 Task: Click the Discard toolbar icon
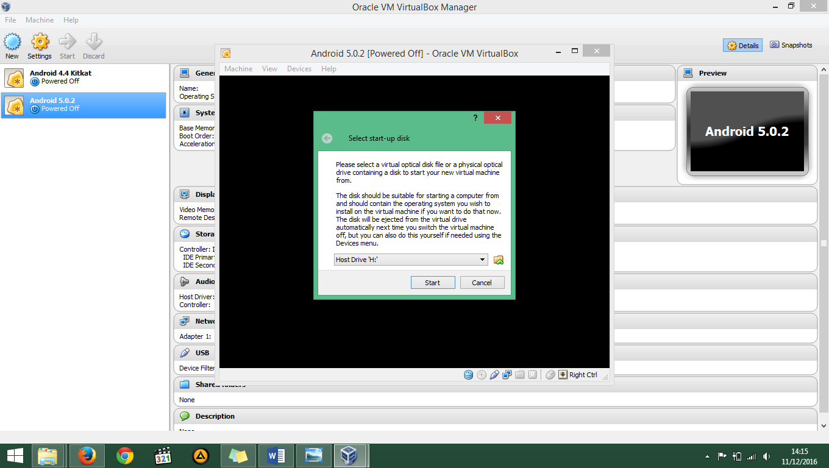pos(94,46)
